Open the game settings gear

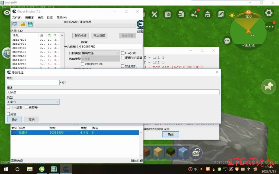click(269, 13)
